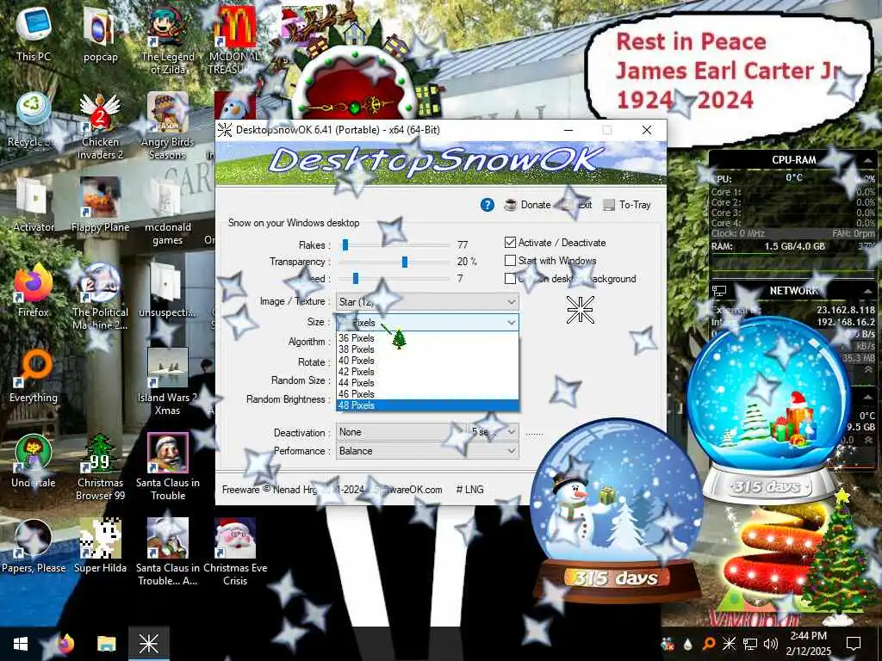Image resolution: width=882 pixels, height=661 pixels.
Task: Click the snowflake texture preview image
Action: point(580,309)
